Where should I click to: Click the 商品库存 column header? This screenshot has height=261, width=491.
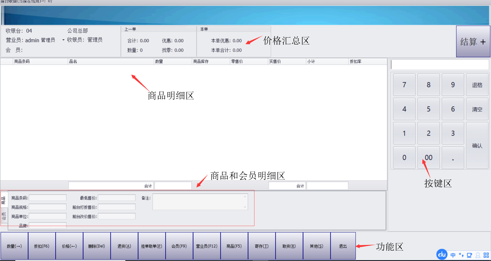tap(211, 61)
